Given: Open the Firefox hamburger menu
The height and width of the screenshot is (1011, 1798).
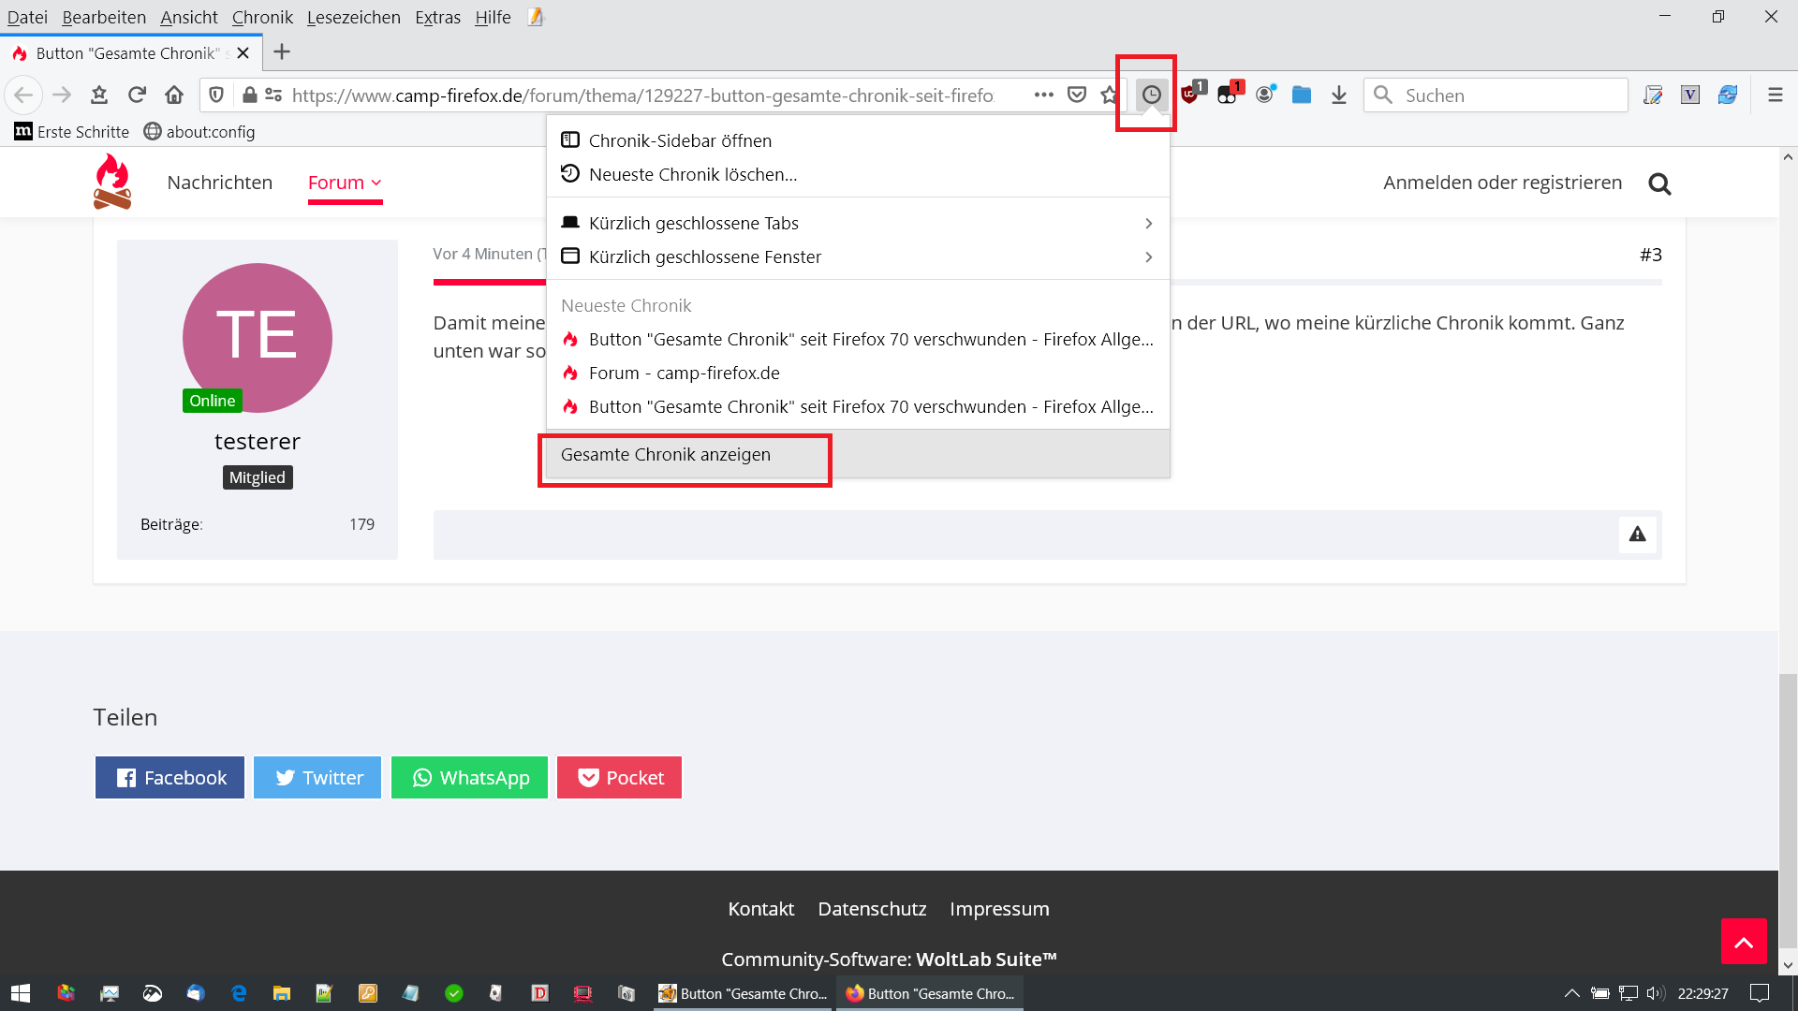Looking at the screenshot, I should [x=1775, y=95].
